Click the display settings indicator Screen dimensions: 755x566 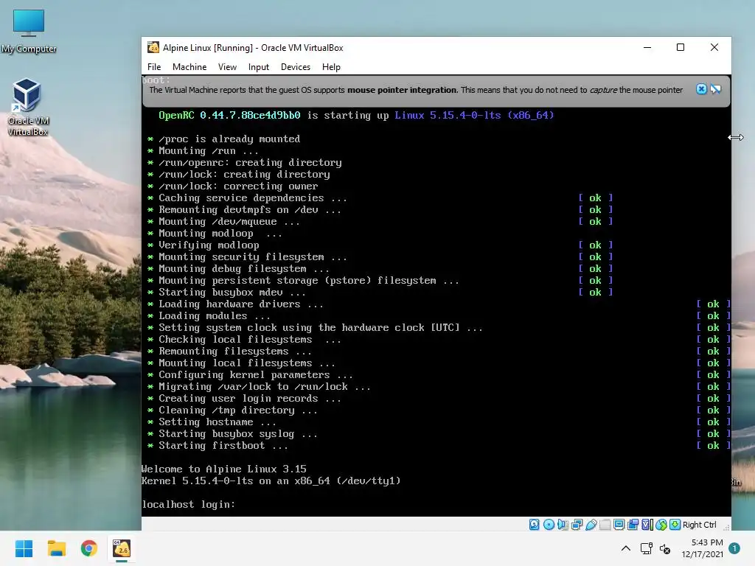(x=619, y=525)
